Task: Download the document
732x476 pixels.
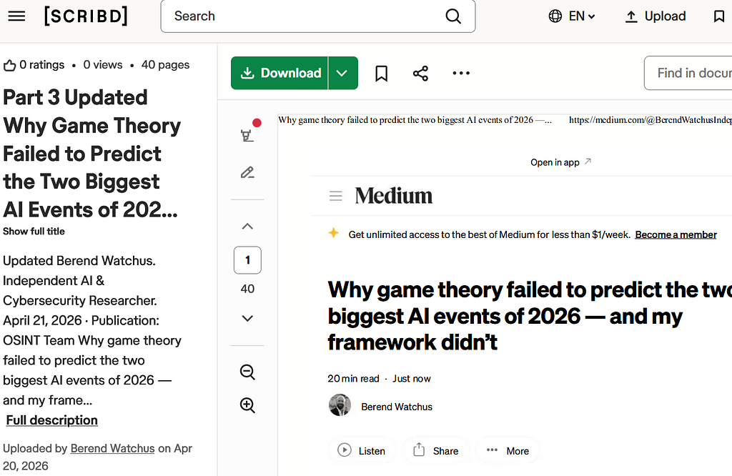Action: 280,73
